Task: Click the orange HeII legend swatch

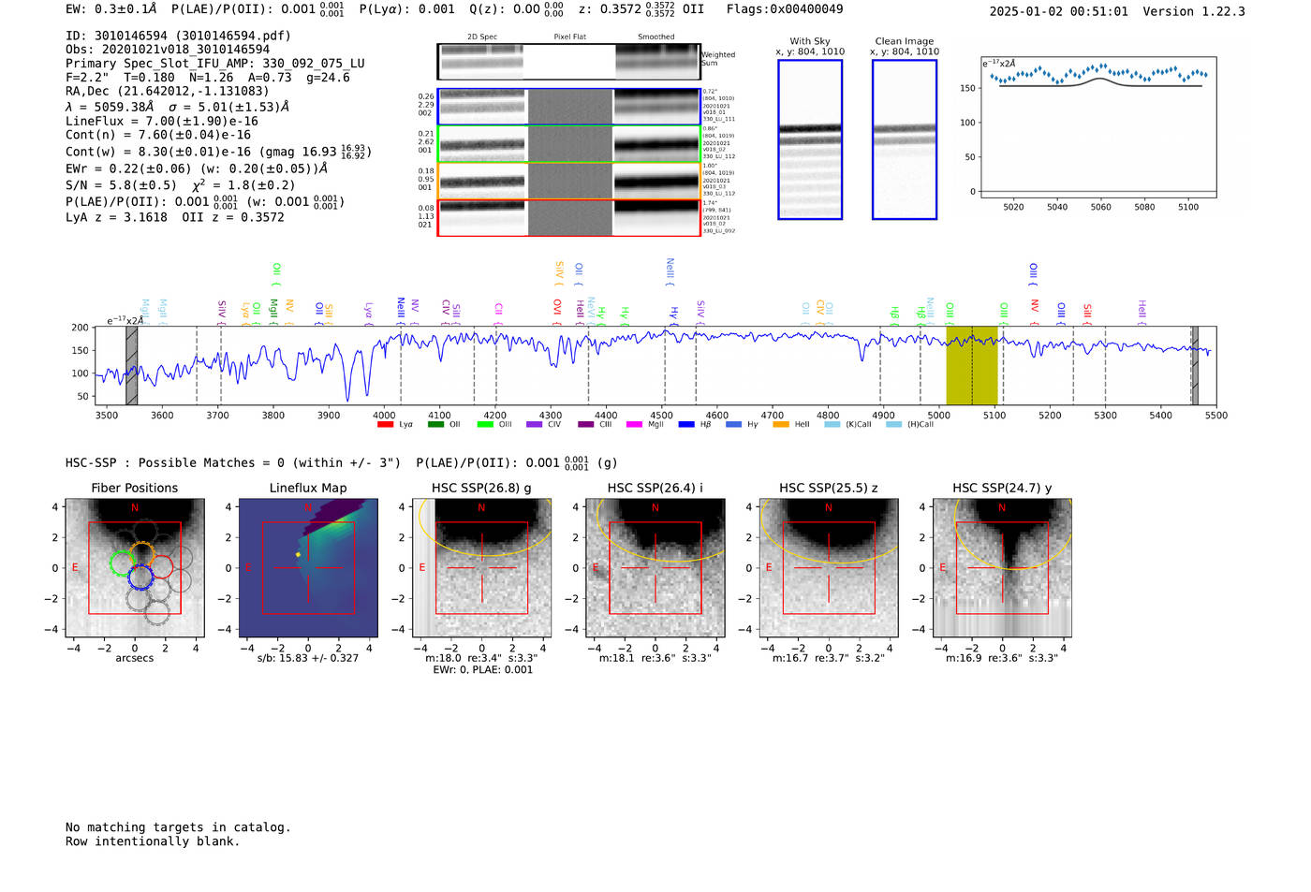Action: click(781, 425)
